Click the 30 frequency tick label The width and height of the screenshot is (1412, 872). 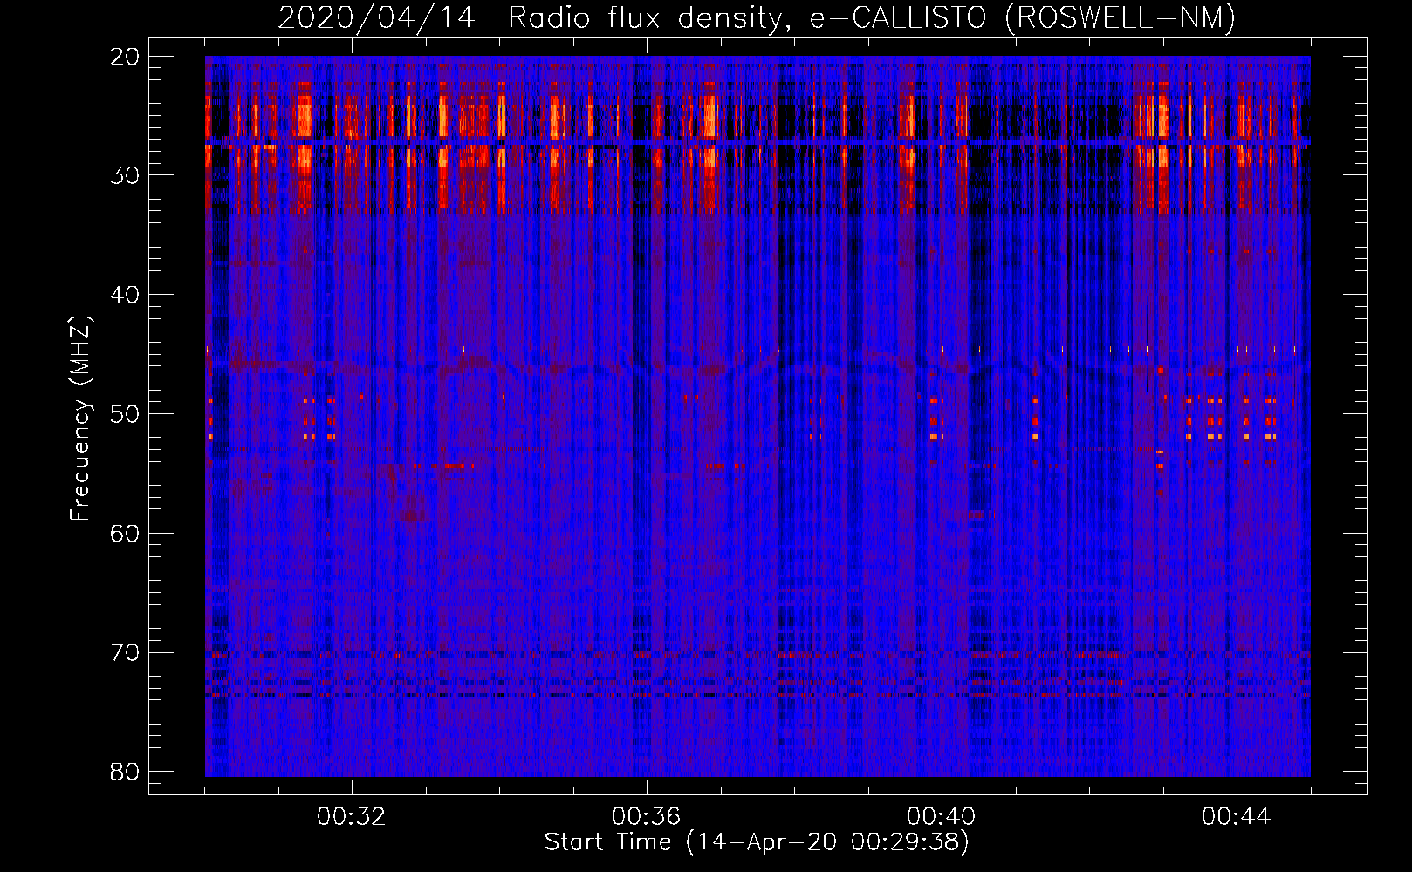(126, 175)
